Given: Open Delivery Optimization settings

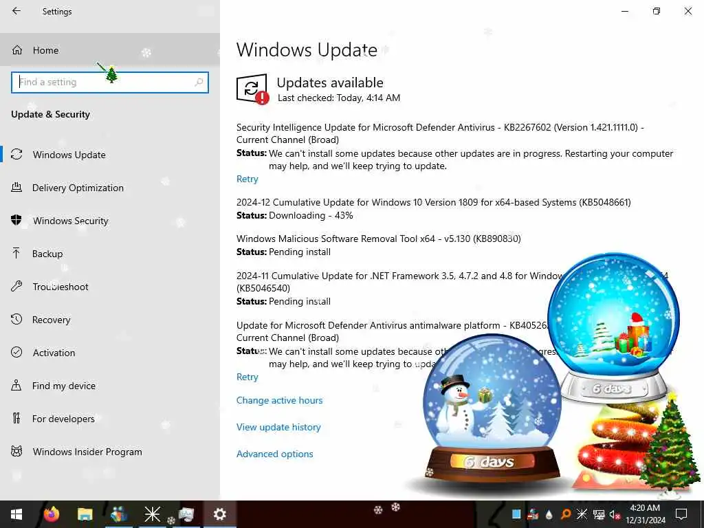Looking at the screenshot, I should coord(110,188).
